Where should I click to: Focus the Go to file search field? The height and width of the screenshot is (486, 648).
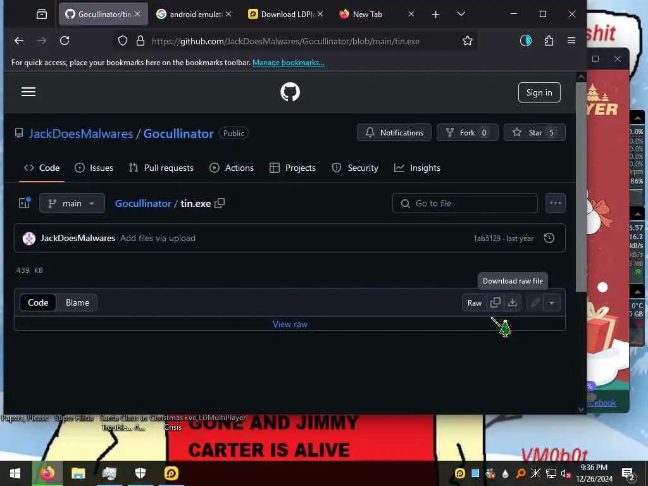click(465, 203)
